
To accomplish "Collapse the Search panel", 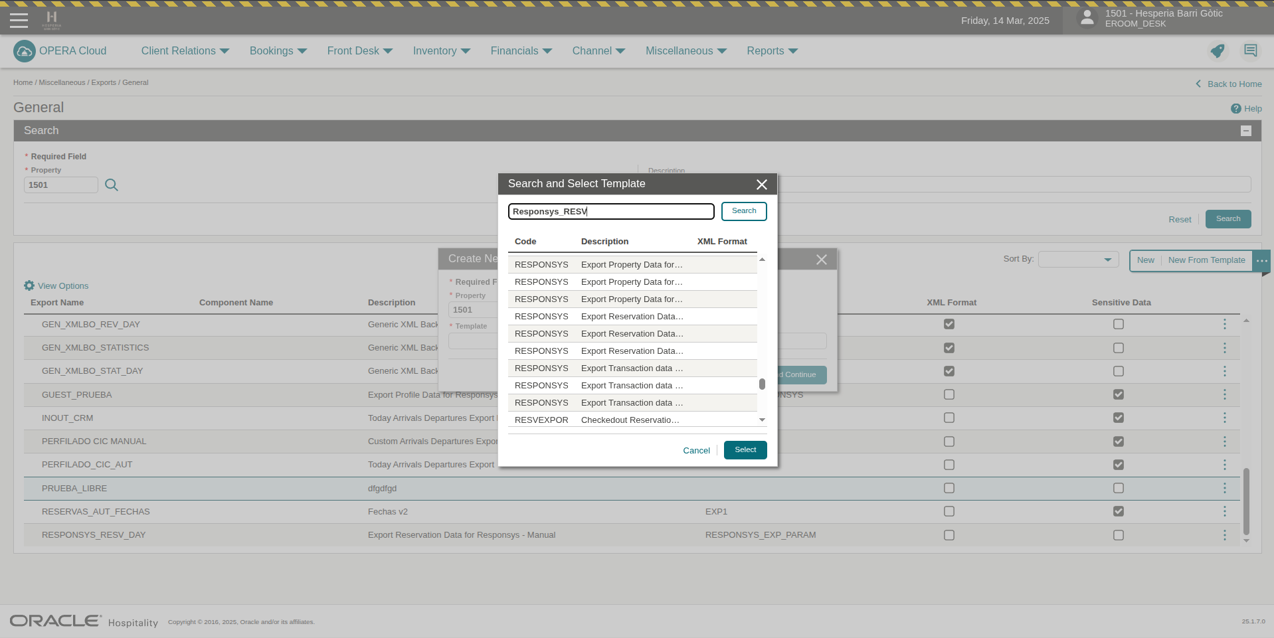I will coord(1246,131).
